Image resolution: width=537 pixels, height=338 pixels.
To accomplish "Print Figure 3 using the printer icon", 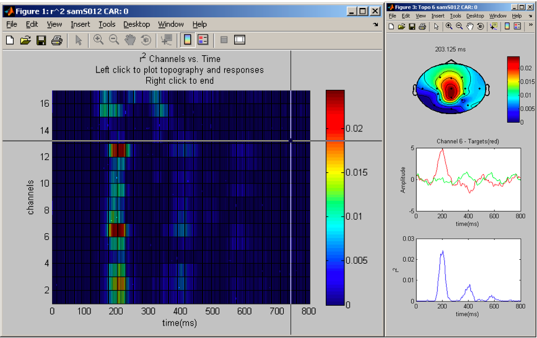I will click(422, 27).
